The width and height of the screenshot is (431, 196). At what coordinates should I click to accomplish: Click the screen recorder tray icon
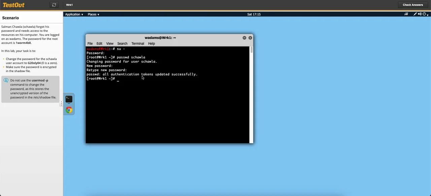coord(406,14)
